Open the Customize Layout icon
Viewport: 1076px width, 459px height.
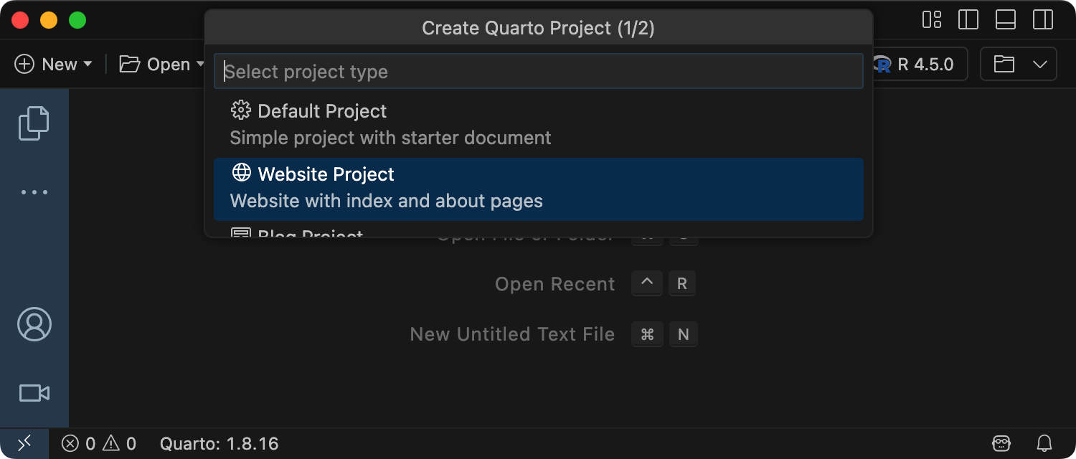[932, 20]
